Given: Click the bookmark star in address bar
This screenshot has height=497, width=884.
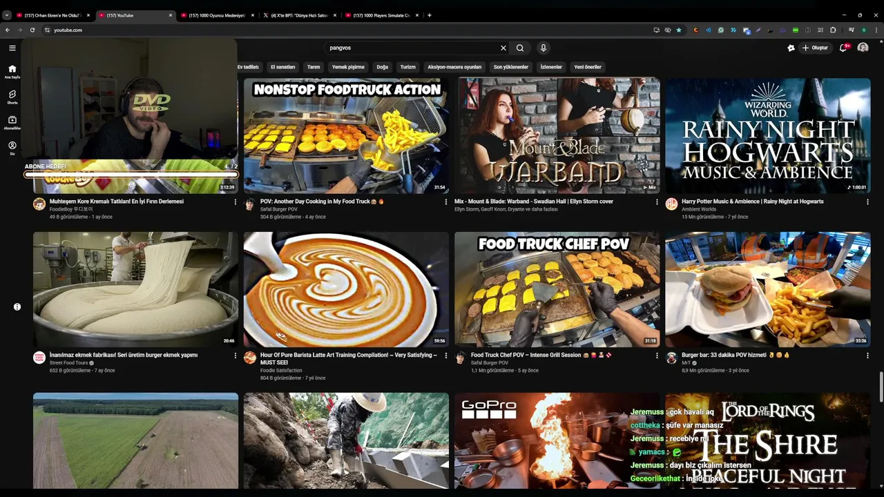Looking at the screenshot, I should coord(679,30).
